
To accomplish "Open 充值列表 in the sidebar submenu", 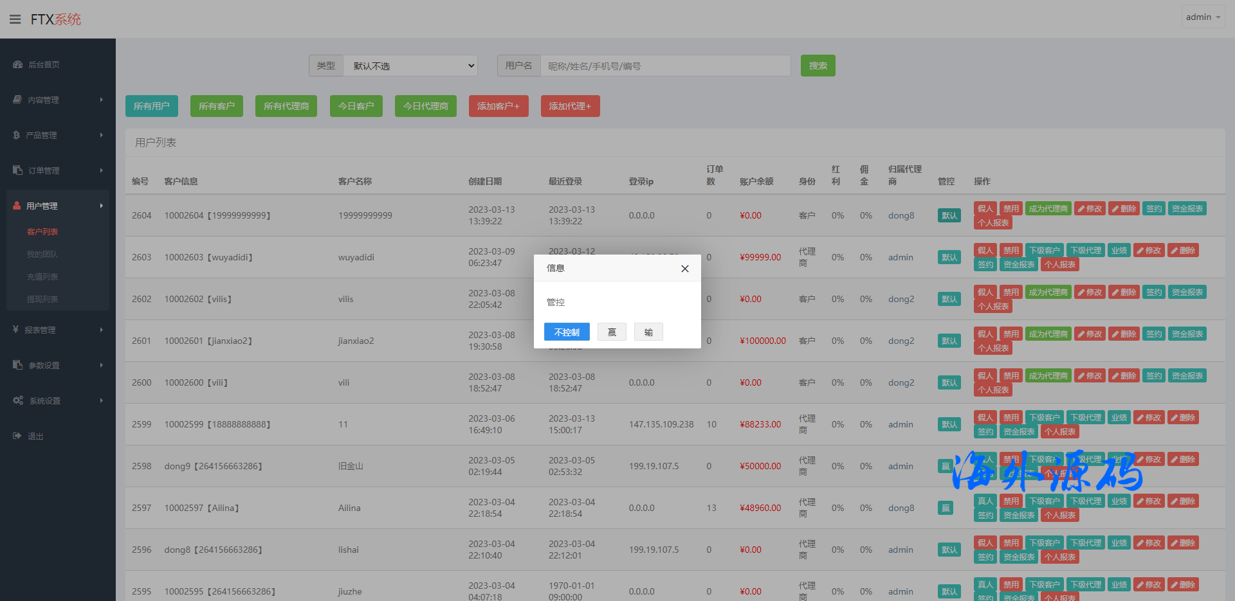I will click(42, 276).
